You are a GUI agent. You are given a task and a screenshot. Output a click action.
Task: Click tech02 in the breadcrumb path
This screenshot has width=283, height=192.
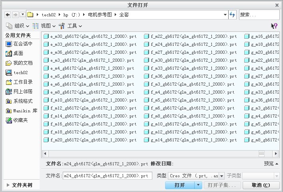click(x=48, y=15)
